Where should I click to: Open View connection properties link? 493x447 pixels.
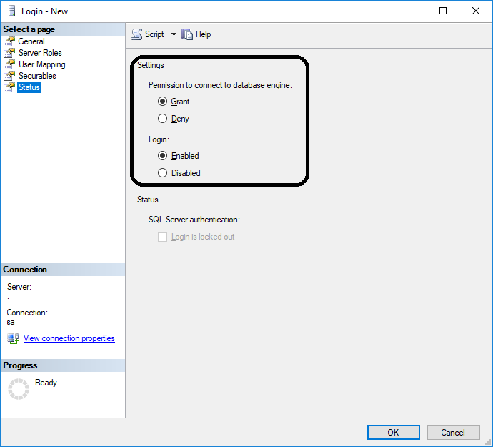69,338
